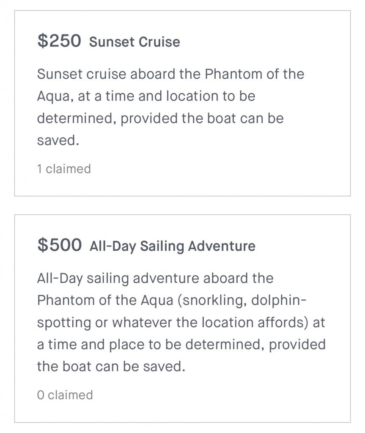Click the line "determined, provided the boat can be"

coord(161,118)
